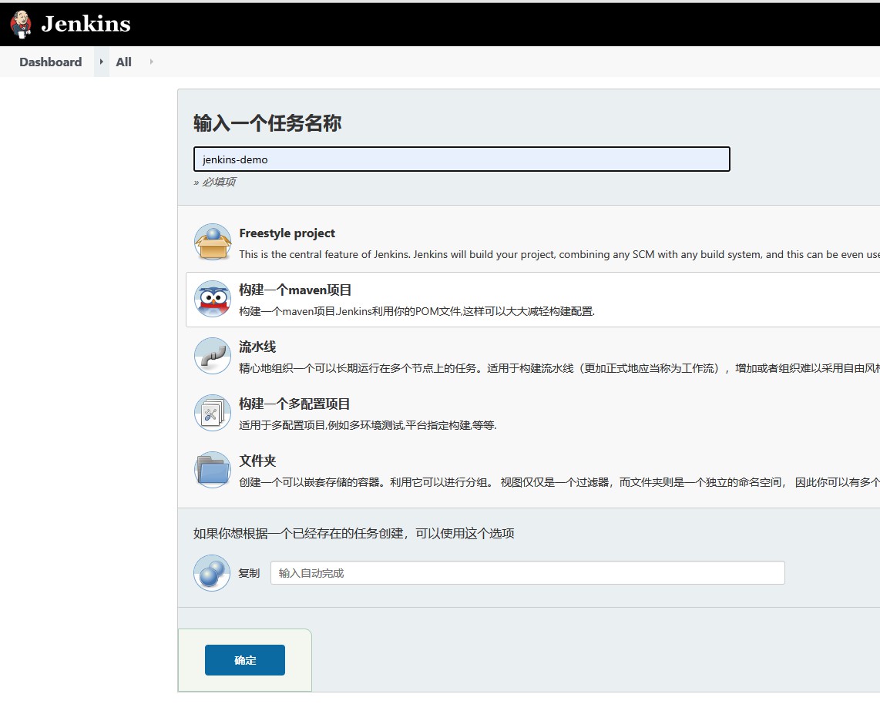Click the Jenkins butler logo icon
880x704 pixels.
[21, 24]
